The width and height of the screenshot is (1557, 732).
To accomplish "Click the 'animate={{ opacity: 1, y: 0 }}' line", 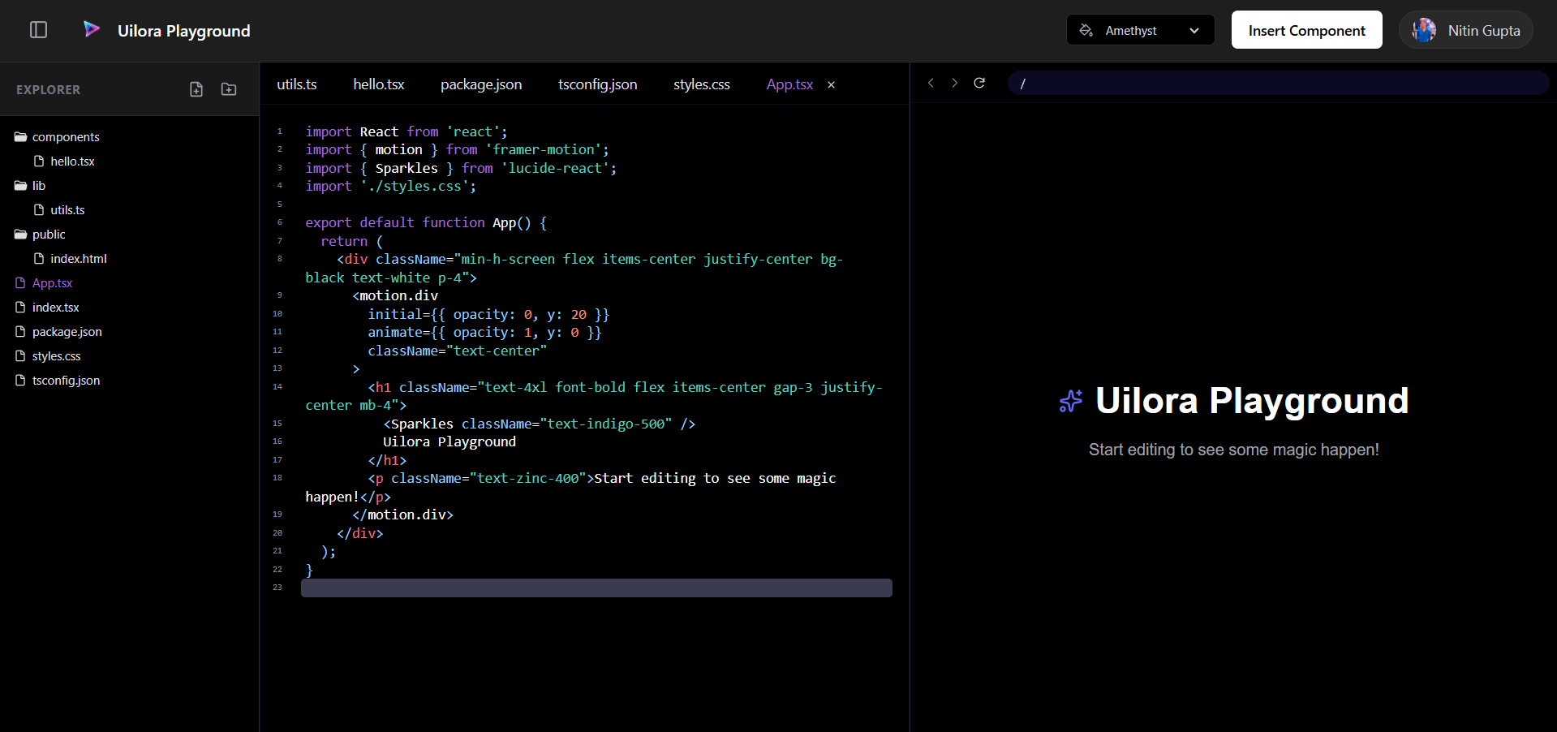I will coord(484,332).
